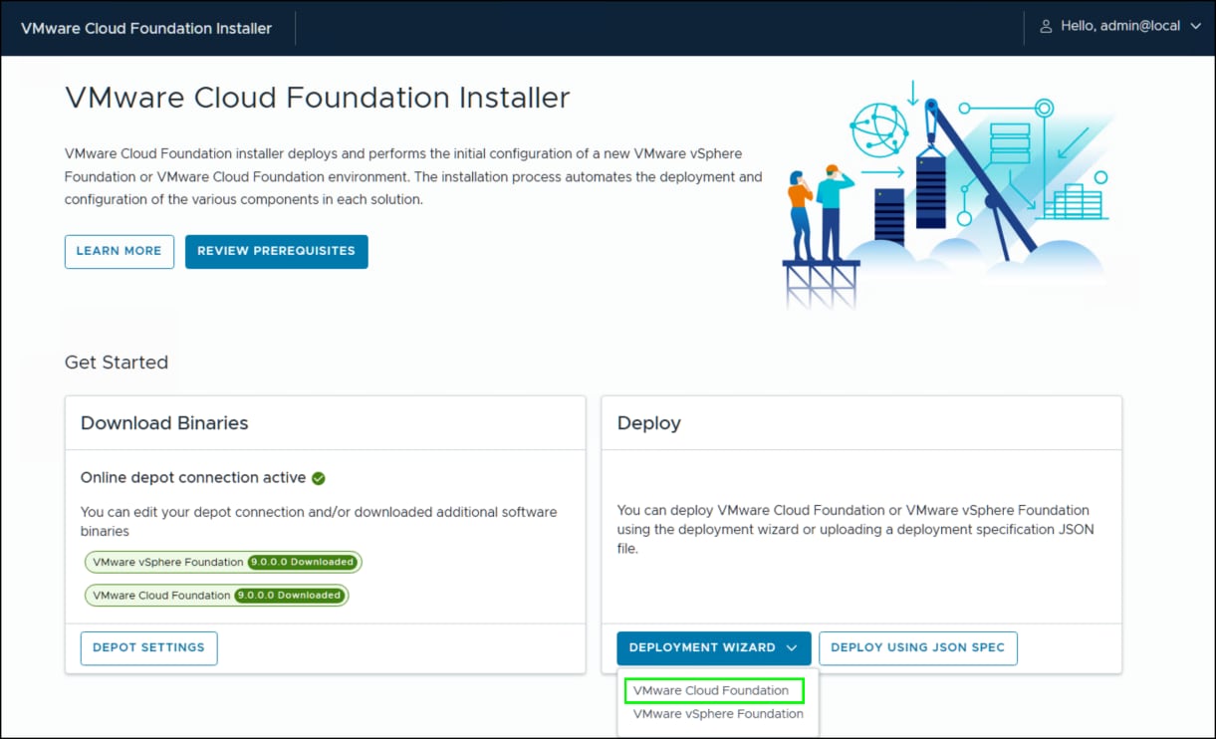Expand the admin@local account chevron

click(1196, 27)
